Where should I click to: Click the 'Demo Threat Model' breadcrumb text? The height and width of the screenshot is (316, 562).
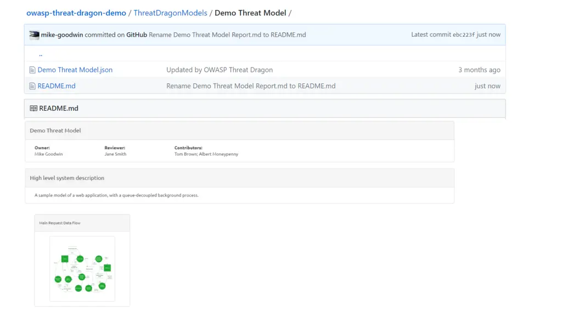pyautogui.click(x=250, y=13)
